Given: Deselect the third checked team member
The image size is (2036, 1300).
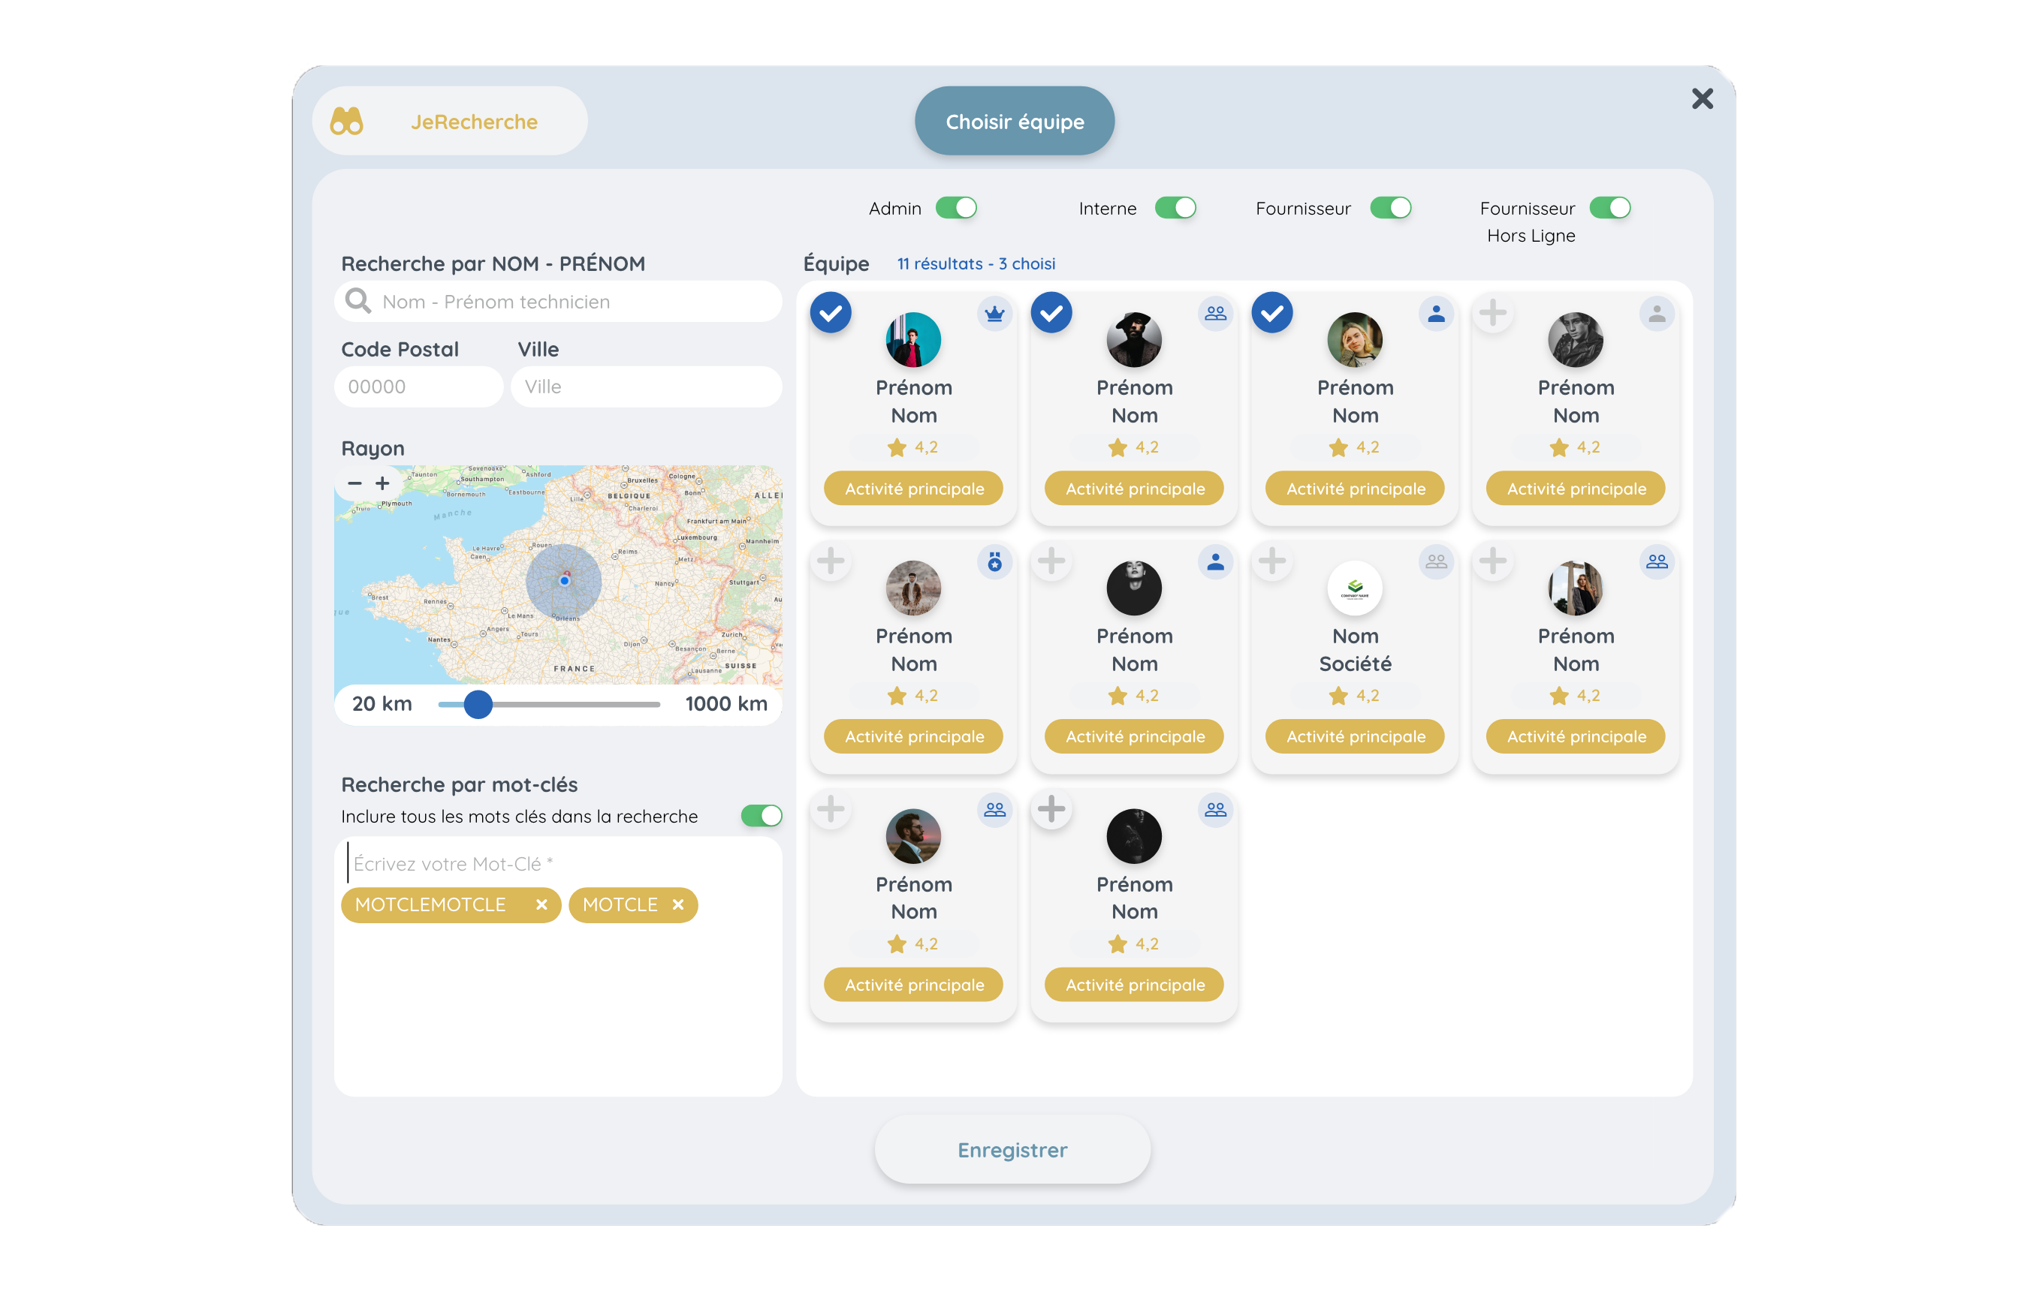Looking at the screenshot, I should pyautogui.click(x=1271, y=313).
